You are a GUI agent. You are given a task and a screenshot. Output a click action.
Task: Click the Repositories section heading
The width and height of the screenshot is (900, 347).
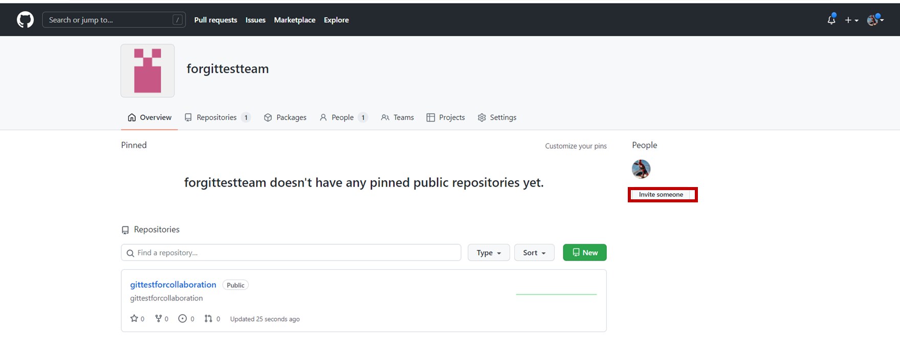coord(157,229)
